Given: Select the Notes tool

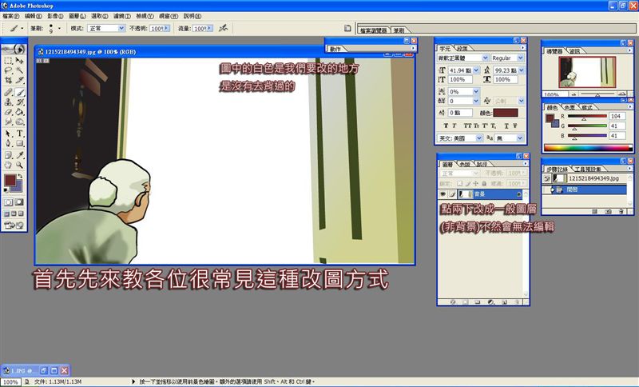Looking at the screenshot, I should [x=8, y=155].
